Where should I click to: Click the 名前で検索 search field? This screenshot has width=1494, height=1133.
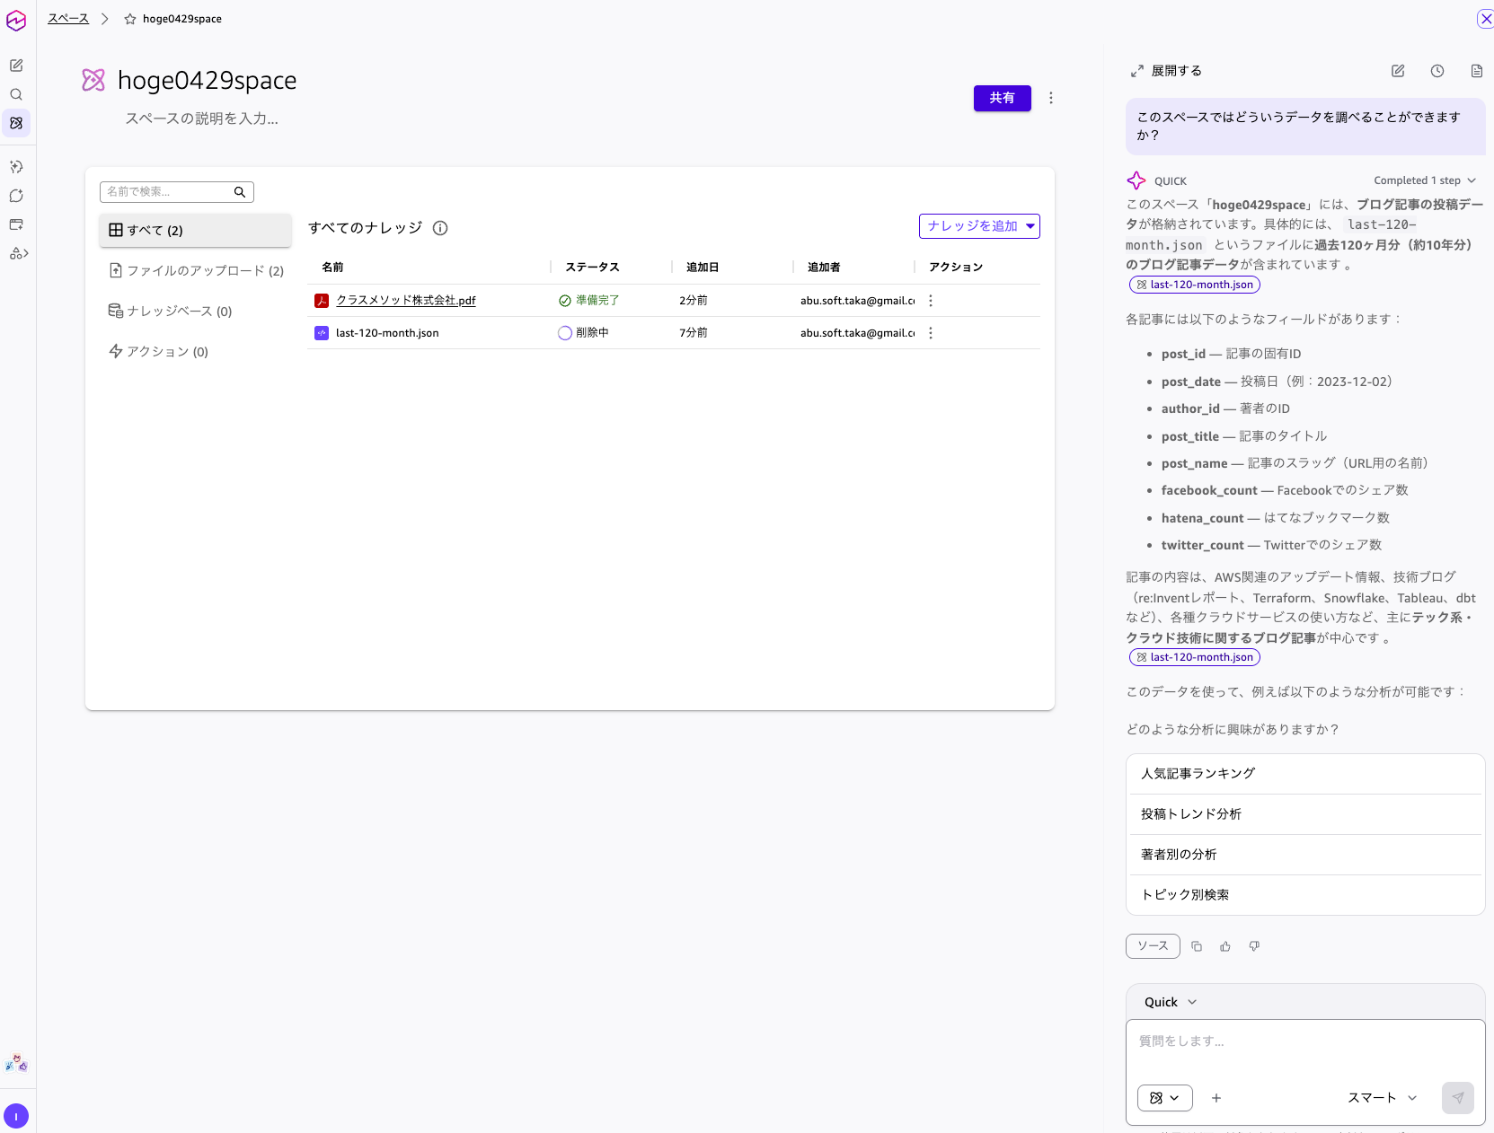point(168,191)
